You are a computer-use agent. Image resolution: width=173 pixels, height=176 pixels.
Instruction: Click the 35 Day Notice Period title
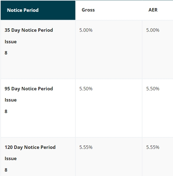pos(29,30)
